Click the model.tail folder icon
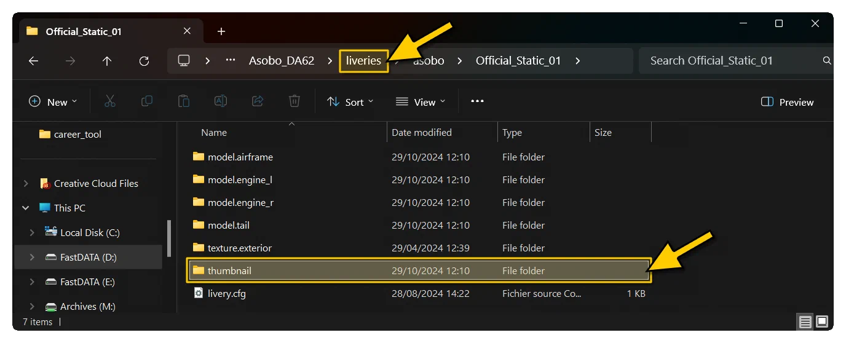 198,225
